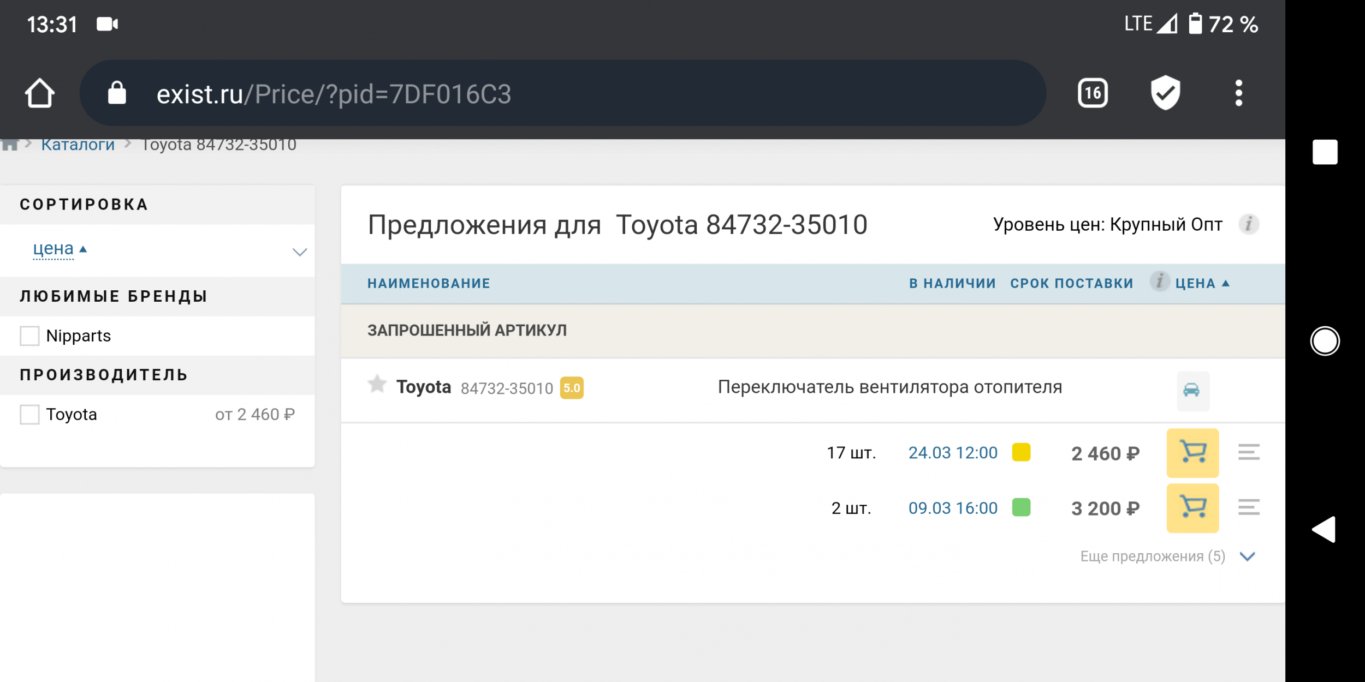Viewport: 1365px width, 682px height.
Task: Click the В НАЛИЧИИ column header
Action: pos(952,283)
